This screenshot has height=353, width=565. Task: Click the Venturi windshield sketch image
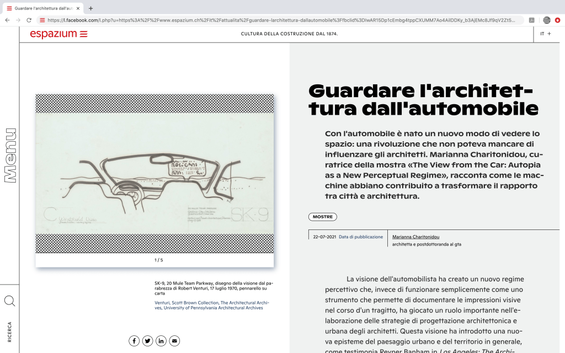[x=154, y=173]
